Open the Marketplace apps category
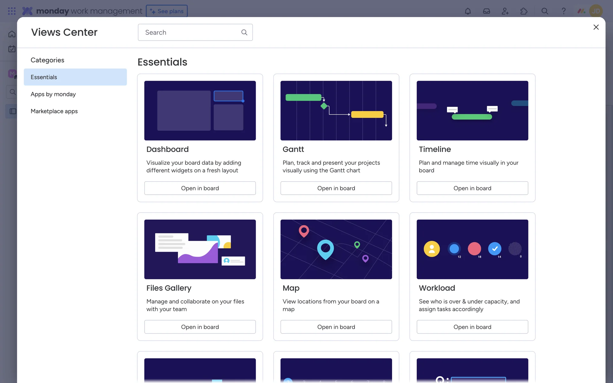This screenshot has height=383, width=613. tap(54, 111)
